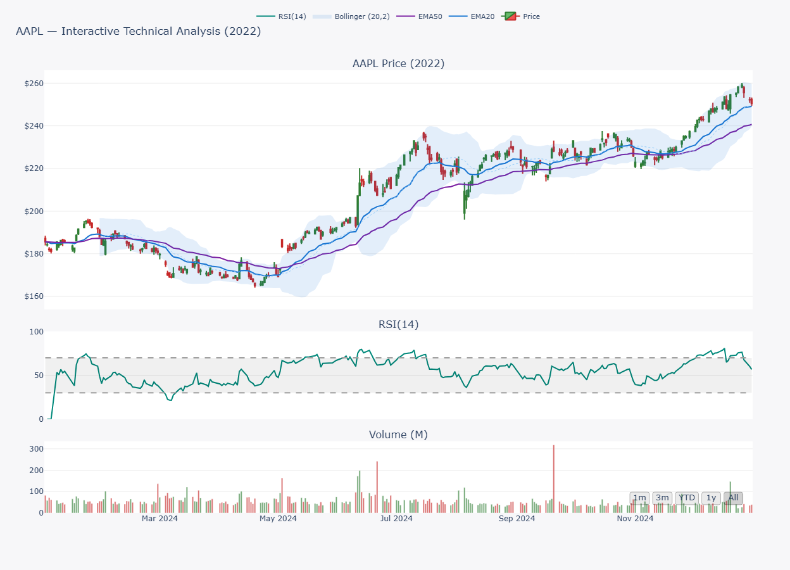Click the 'Jul 2024' x-axis label
The height and width of the screenshot is (570, 790).
[396, 519]
